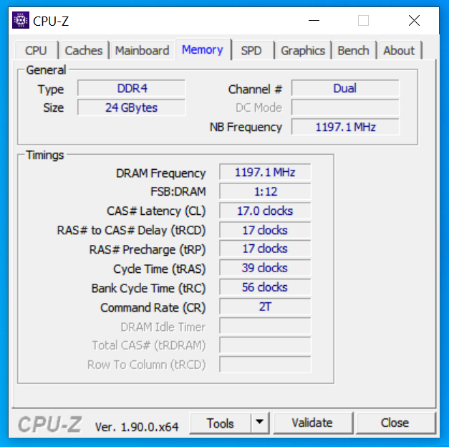449x447 pixels.
Task: Click the 'CAS# Latency (CL)' label
Action: coord(156,211)
